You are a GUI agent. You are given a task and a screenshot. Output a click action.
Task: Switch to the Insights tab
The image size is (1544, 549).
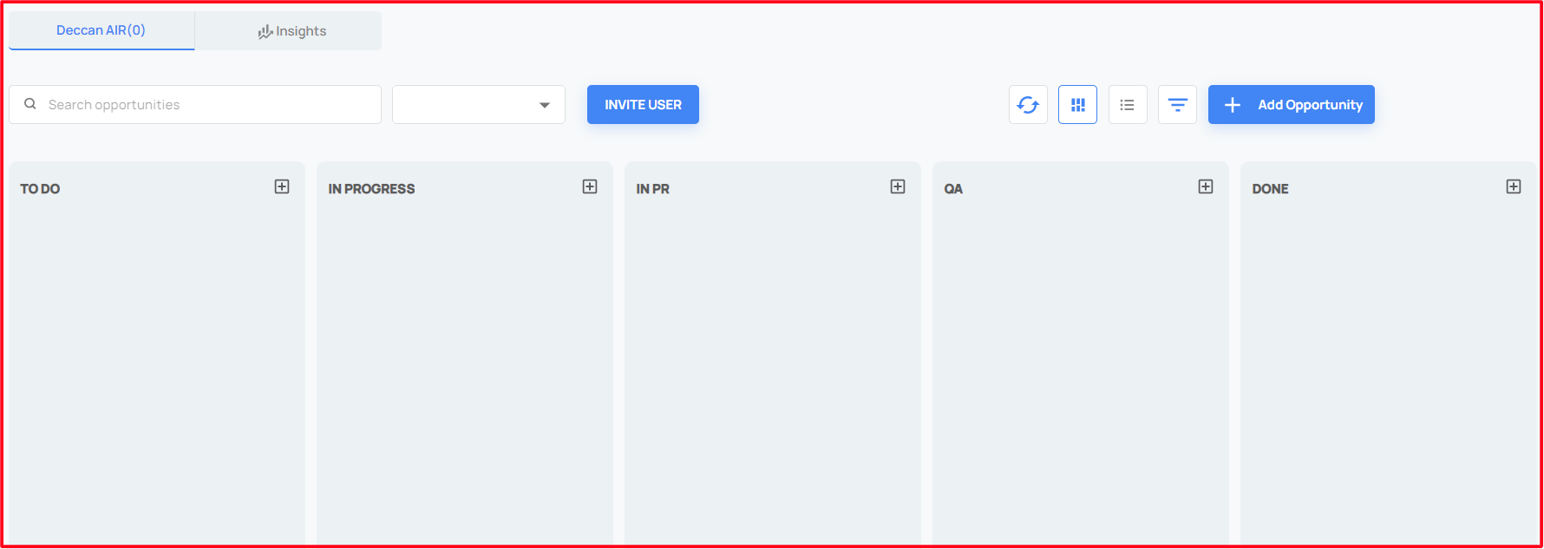(289, 31)
